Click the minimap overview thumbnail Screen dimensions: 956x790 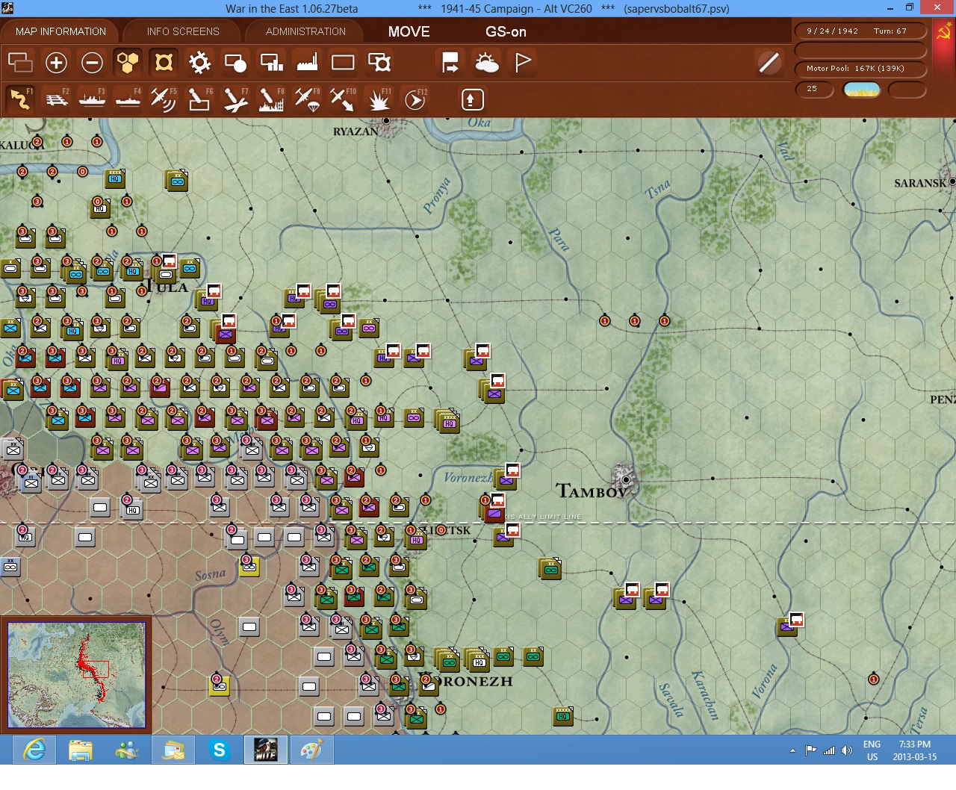(x=76, y=675)
